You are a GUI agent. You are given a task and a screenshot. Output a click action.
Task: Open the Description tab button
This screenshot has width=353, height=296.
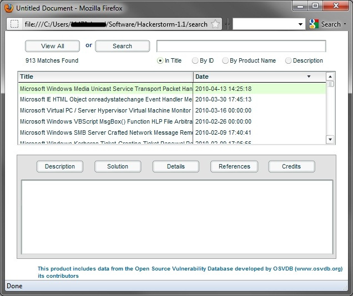[60, 166]
